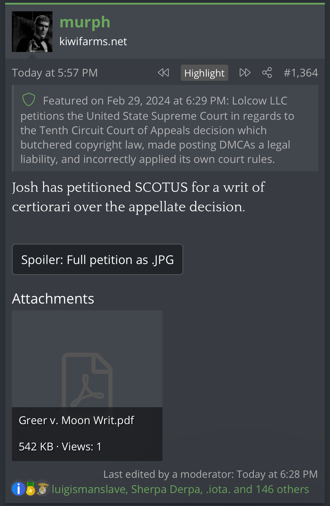Screen dimensions: 330x506
Task: Click the Adobe PDF file icon
Action: click(87, 380)
